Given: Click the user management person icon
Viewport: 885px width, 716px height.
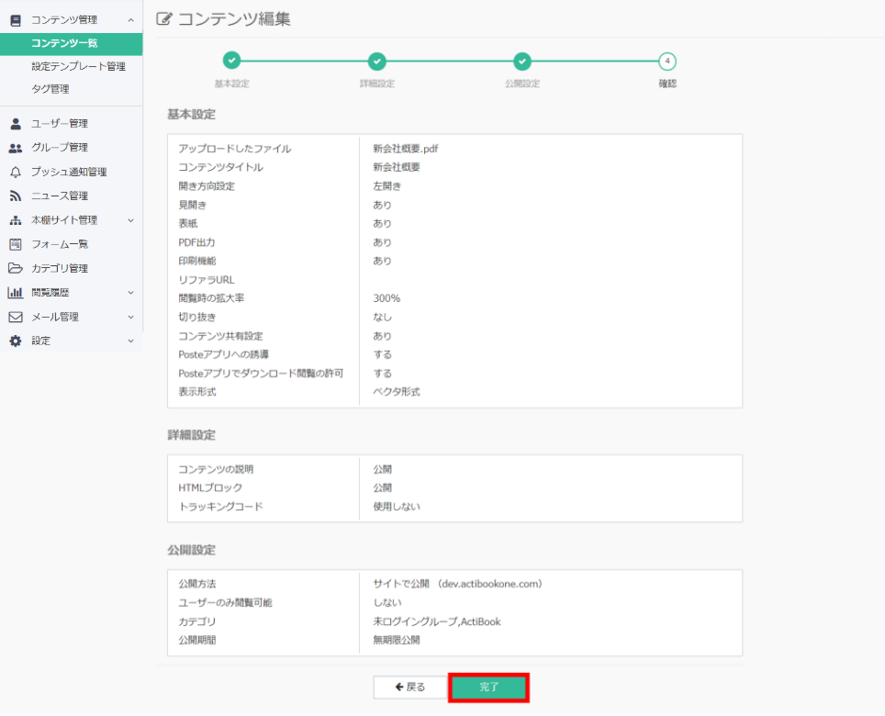Looking at the screenshot, I should tap(16, 123).
